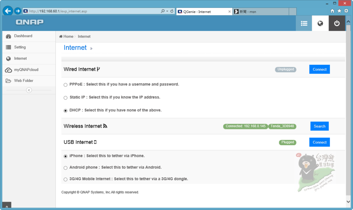Select the 3G/4G Mobile Internet radio option
This screenshot has height=210, width=353.
click(65, 179)
